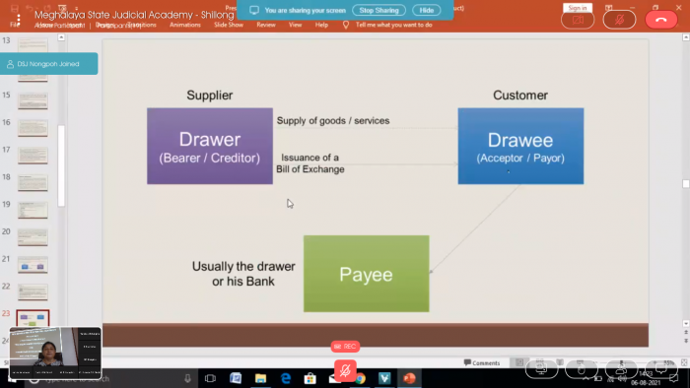690x388 pixels.
Task: Toggle the muted microphone in top bar
Action: pyautogui.click(x=620, y=20)
